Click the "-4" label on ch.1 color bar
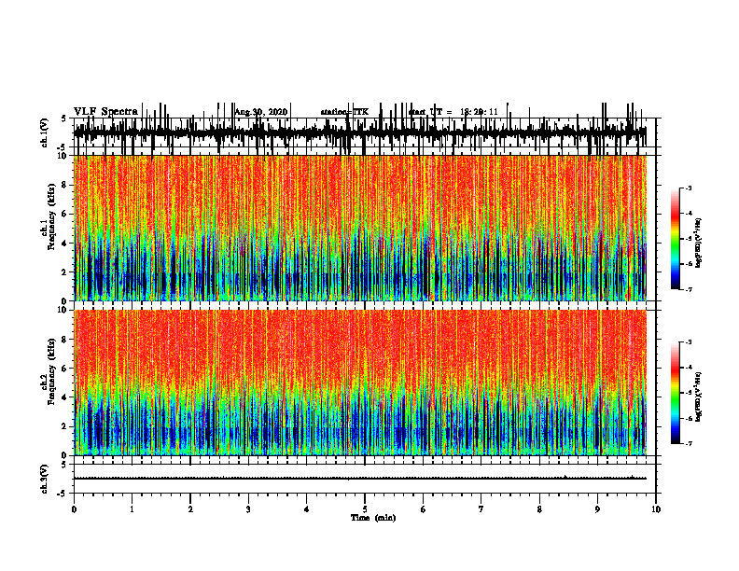This screenshot has width=739, height=571. pyautogui.click(x=689, y=214)
